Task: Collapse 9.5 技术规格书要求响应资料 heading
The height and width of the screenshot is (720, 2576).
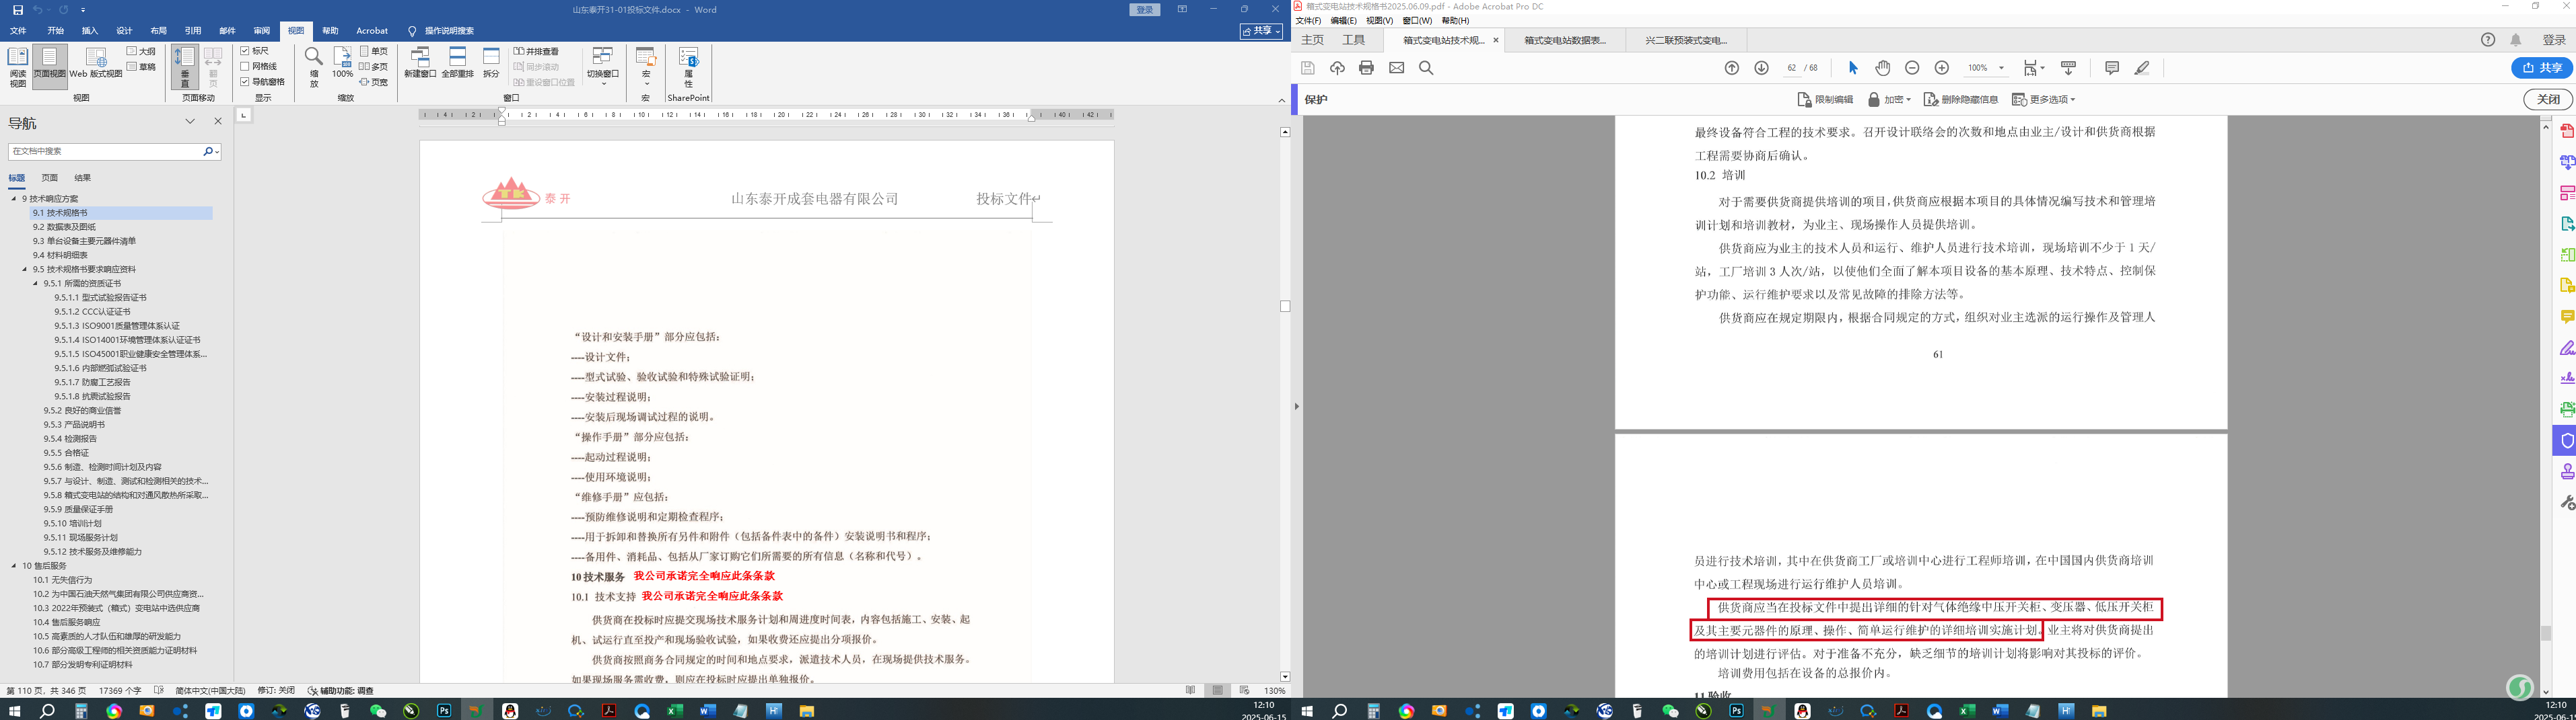Action: coord(25,270)
